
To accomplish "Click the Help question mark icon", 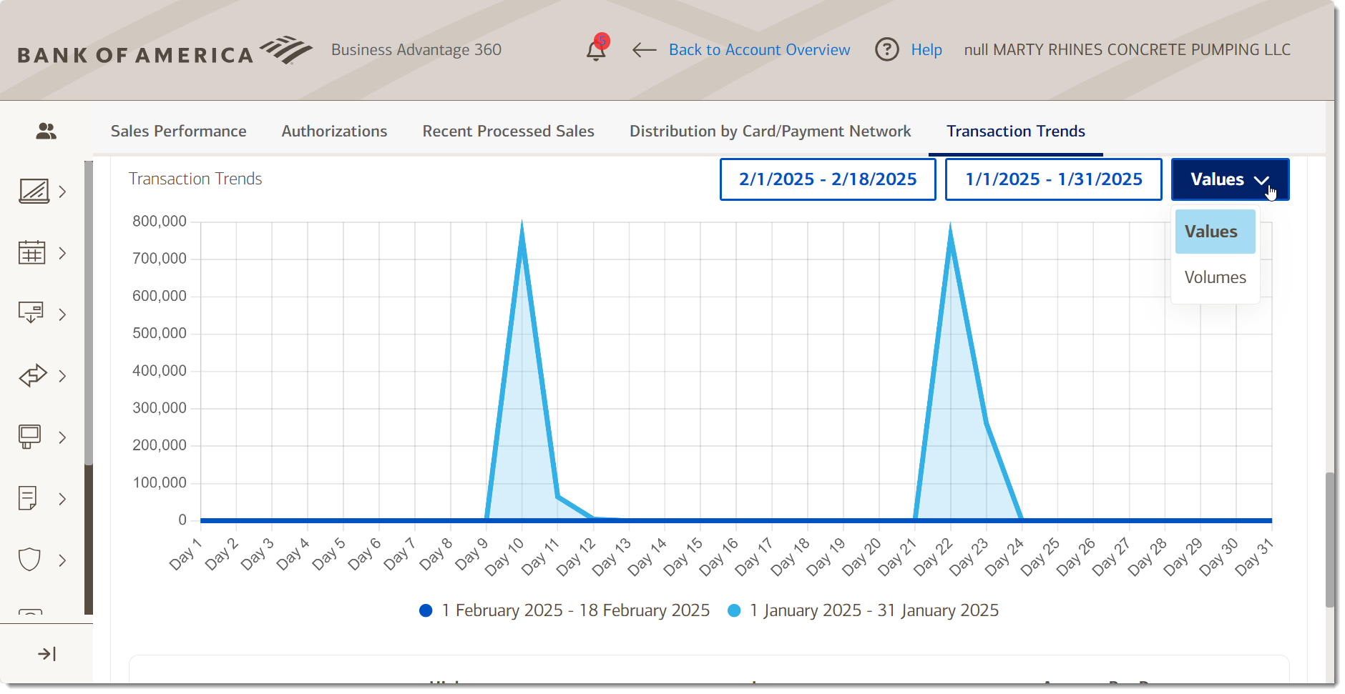I will click(x=886, y=49).
